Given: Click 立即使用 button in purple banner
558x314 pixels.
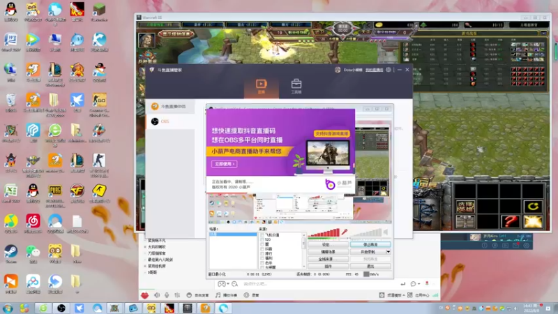Looking at the screenshot, I should (x=224, y=164).
